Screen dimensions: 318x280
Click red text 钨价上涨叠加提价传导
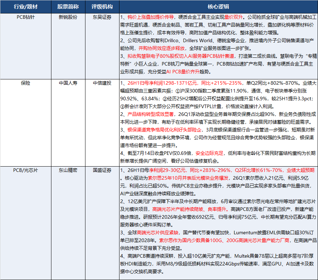click(151, 17)
